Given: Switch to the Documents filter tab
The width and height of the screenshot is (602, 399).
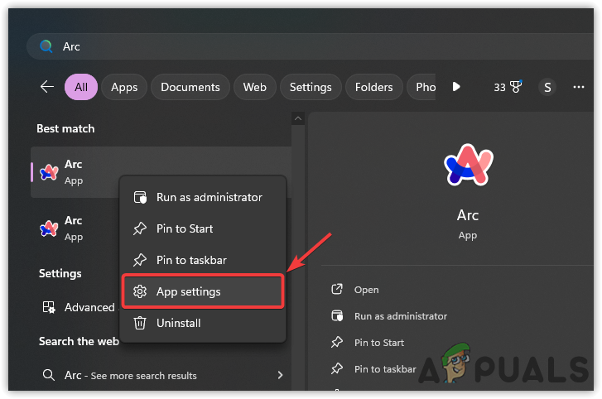Looking at the screenshot, I should [x=190, y=87].
